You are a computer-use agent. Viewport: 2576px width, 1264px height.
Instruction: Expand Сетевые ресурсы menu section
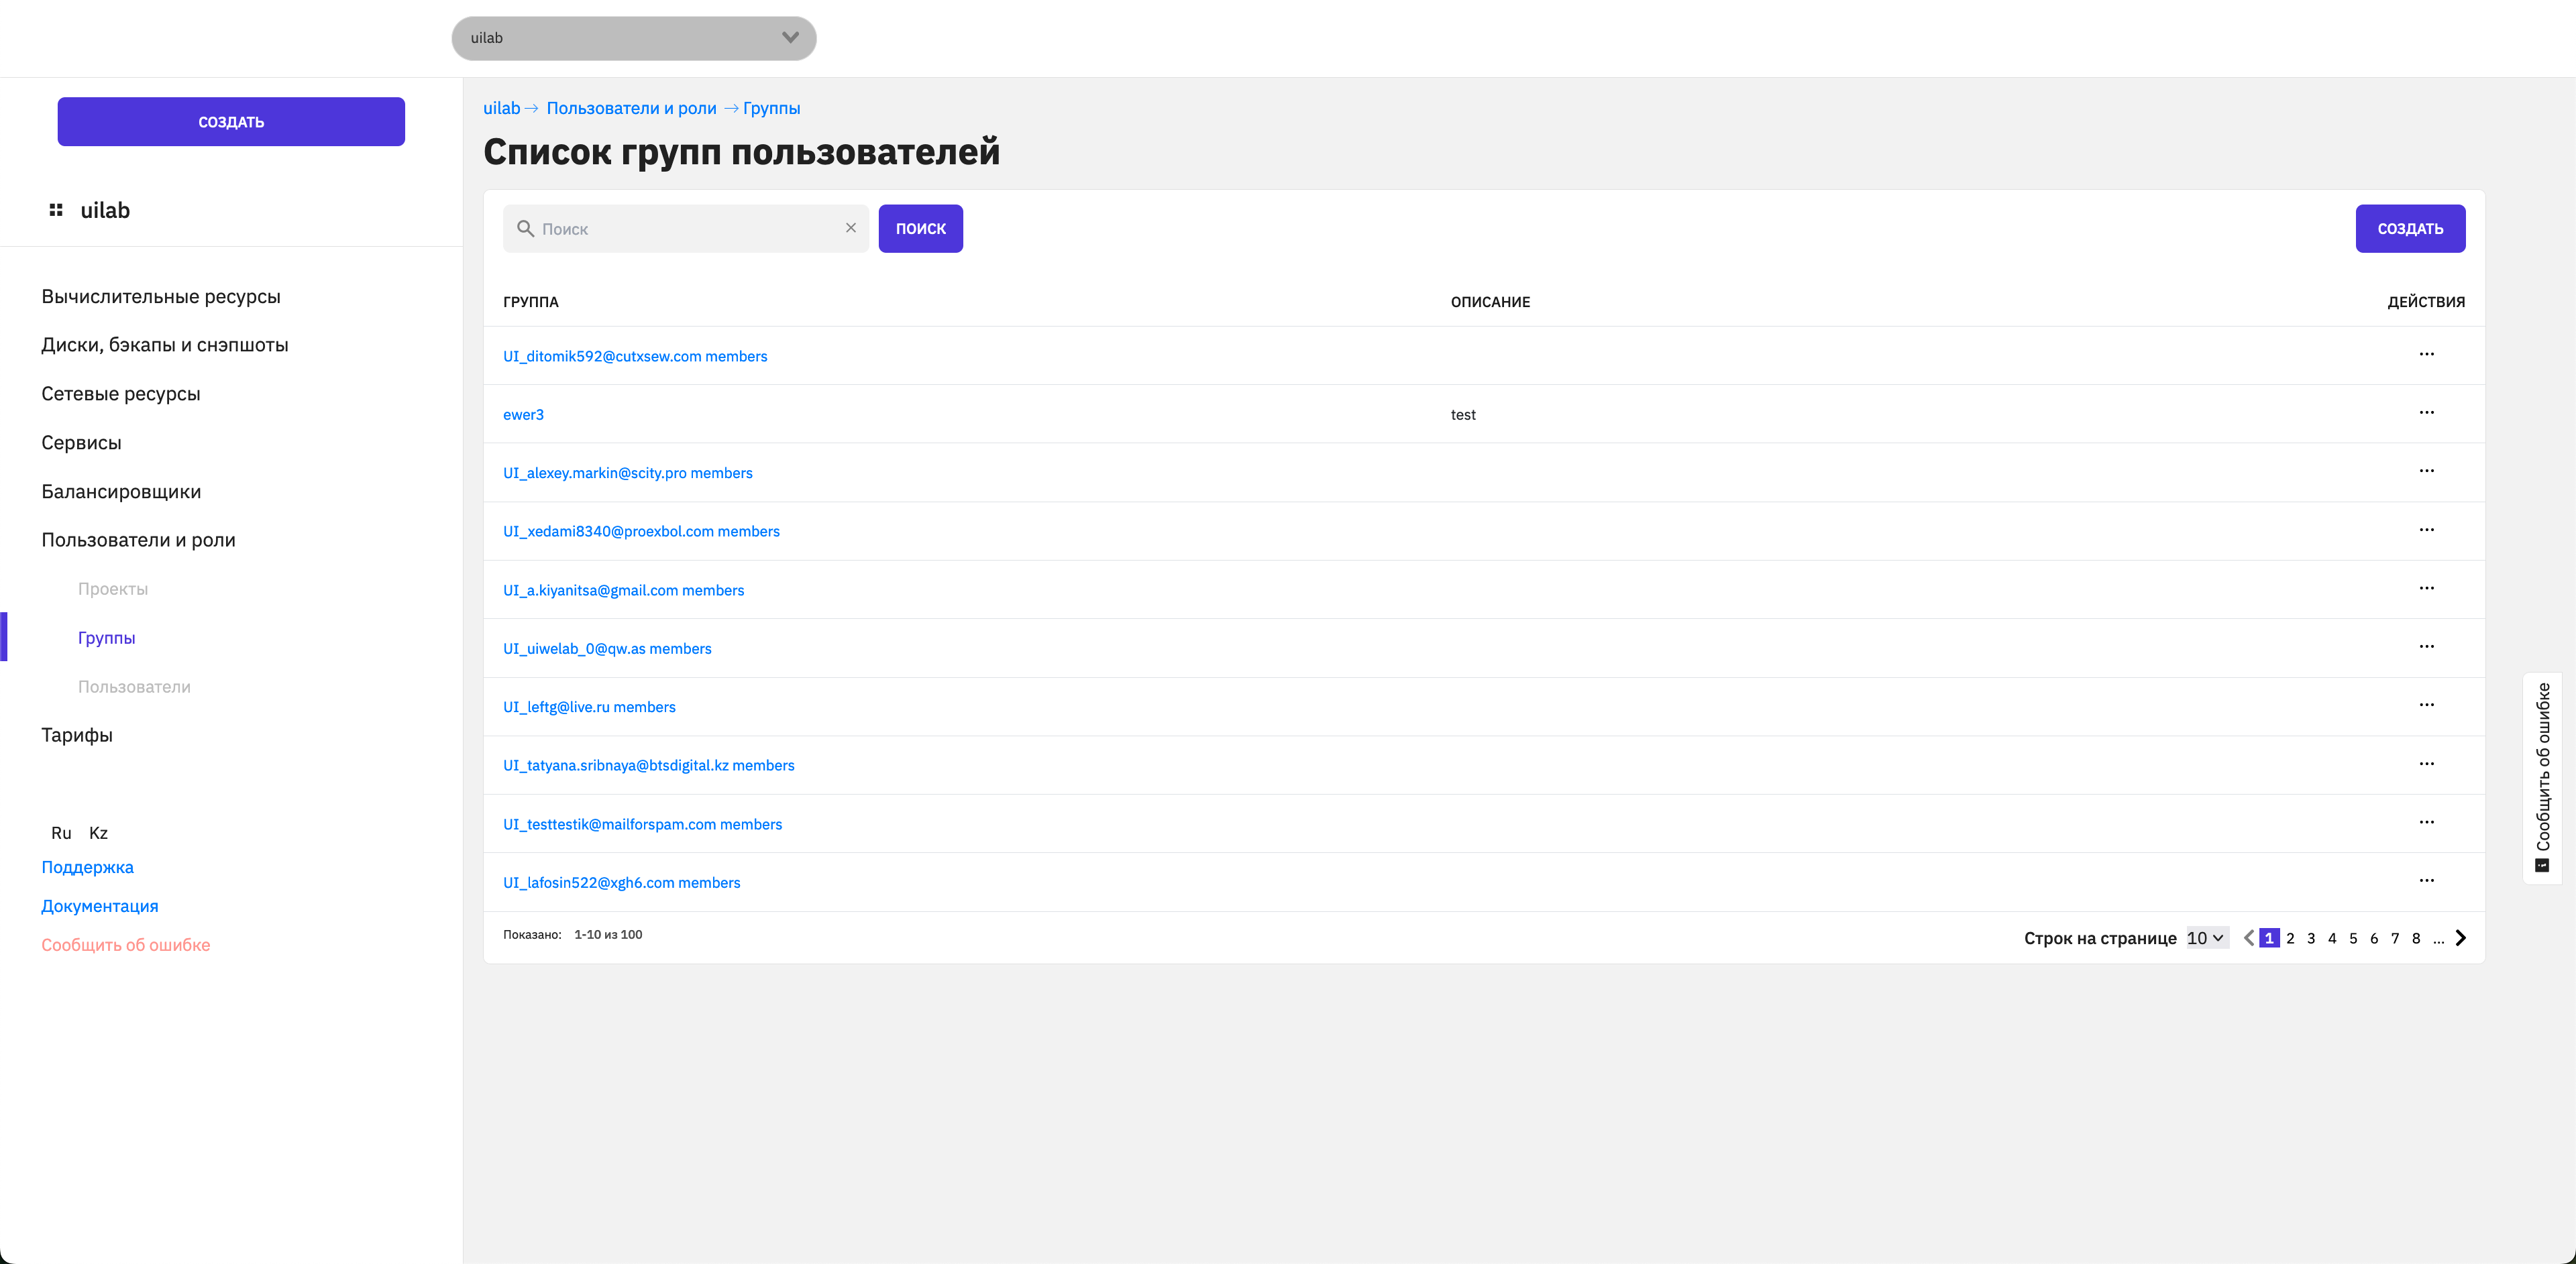[121, 394]
